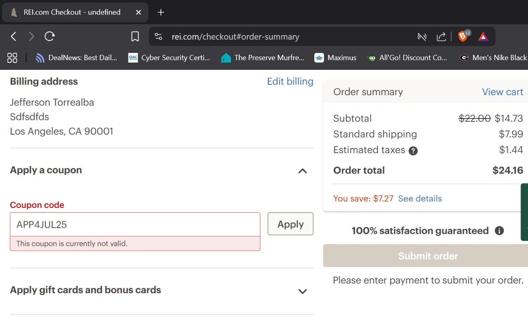Open a new browser tab
The width and height of the screenshot is (528, 318).
(161, 12)
